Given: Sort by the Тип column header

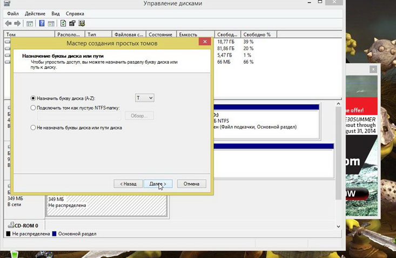Looking at the screenshot, I should [x=98, y=35].
